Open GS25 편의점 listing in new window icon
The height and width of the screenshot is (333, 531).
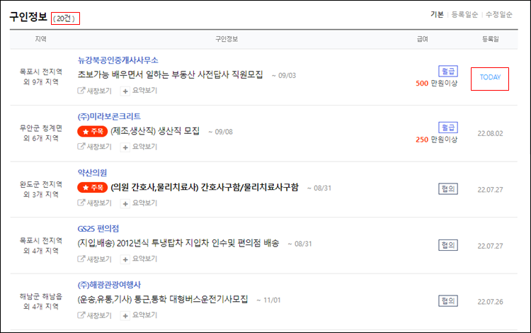[81, 259]
